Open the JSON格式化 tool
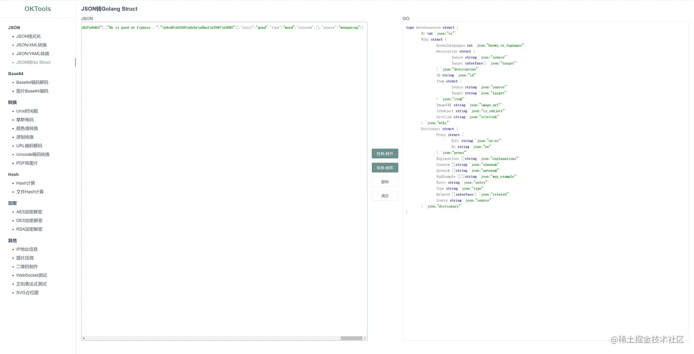 tap(28, 36)
